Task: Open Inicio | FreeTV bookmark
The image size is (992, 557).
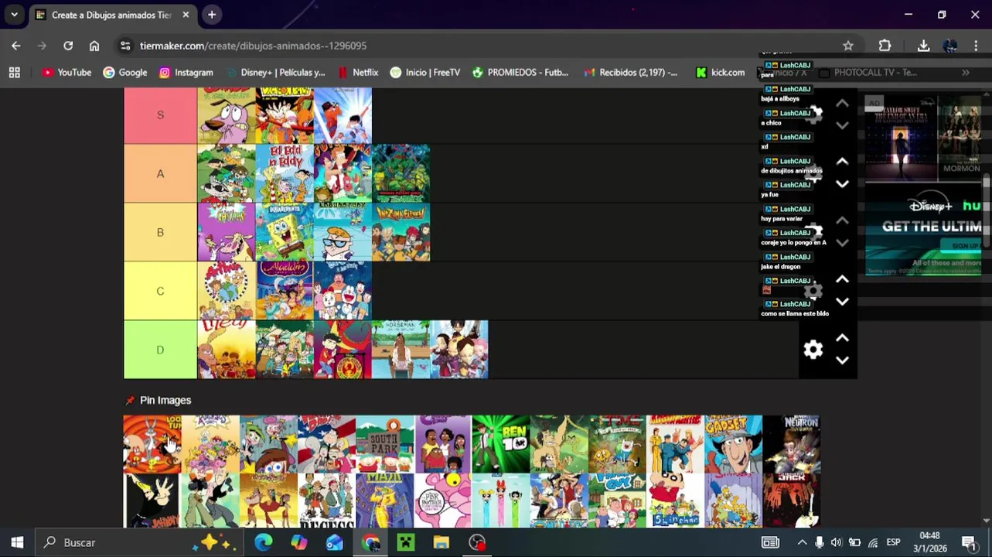Action: coord(425,72)
